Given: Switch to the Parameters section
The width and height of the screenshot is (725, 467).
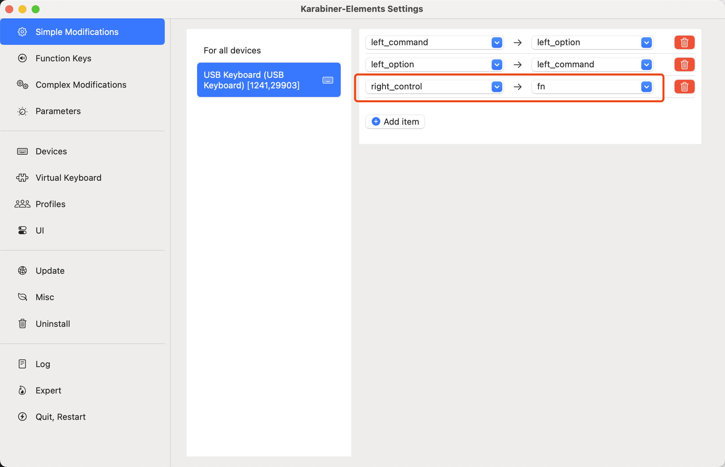Looking at the screenshot, I should [58, 111].
